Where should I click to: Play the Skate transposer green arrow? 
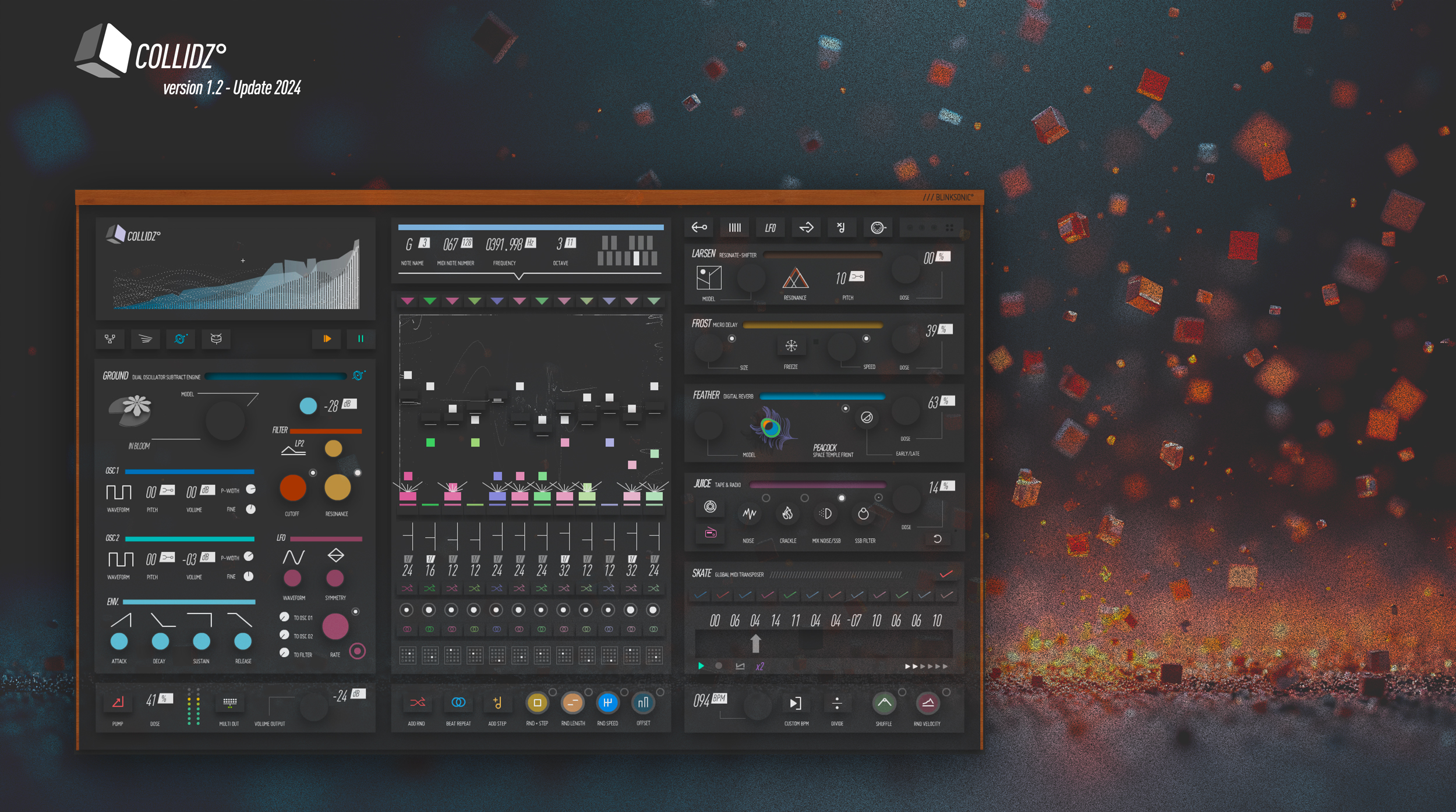click(701, 666)
